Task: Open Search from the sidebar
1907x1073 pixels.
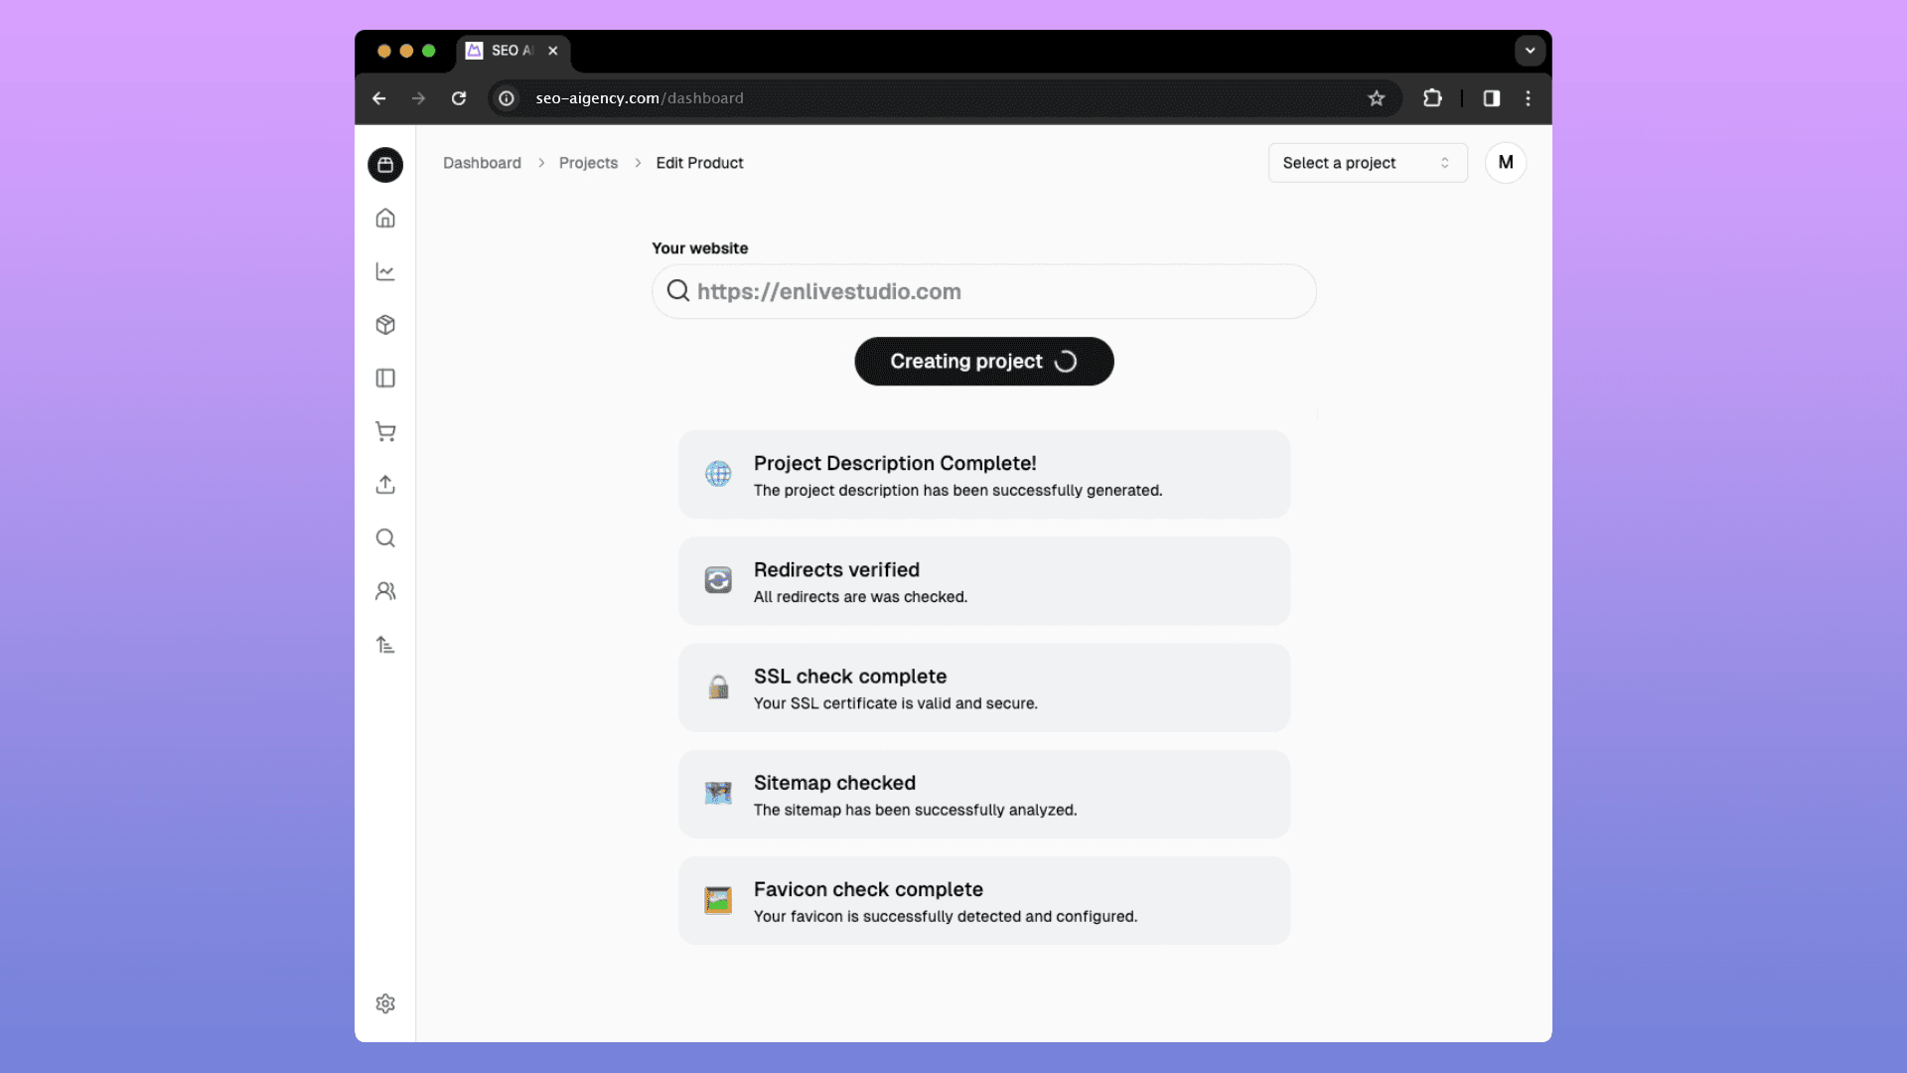Action: [x=385, y=537]
